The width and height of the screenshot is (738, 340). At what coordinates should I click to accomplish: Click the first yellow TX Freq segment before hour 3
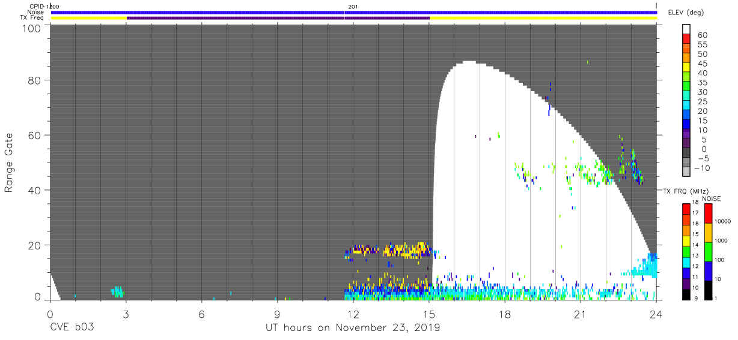(x=88, y=18)
